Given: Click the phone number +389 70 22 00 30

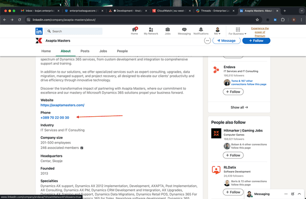Looking at the screenshot, I should [x=55, y=118].
